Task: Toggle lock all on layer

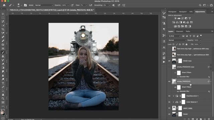Action: point(187,44)
